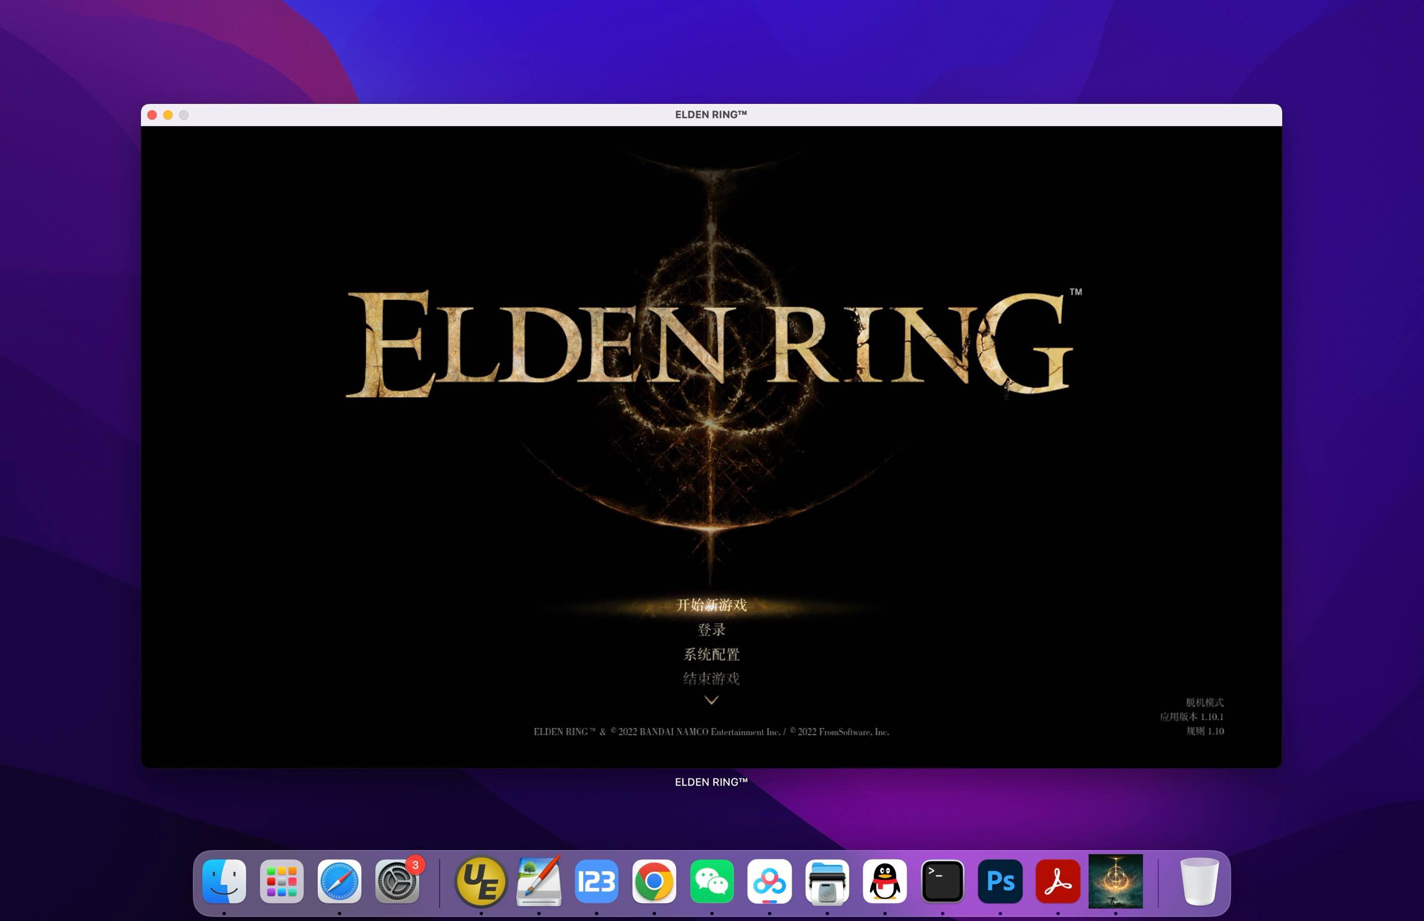Open Terminal from the Dock
The width and height of the screenshot is (1424, 921).
(943, 881)
